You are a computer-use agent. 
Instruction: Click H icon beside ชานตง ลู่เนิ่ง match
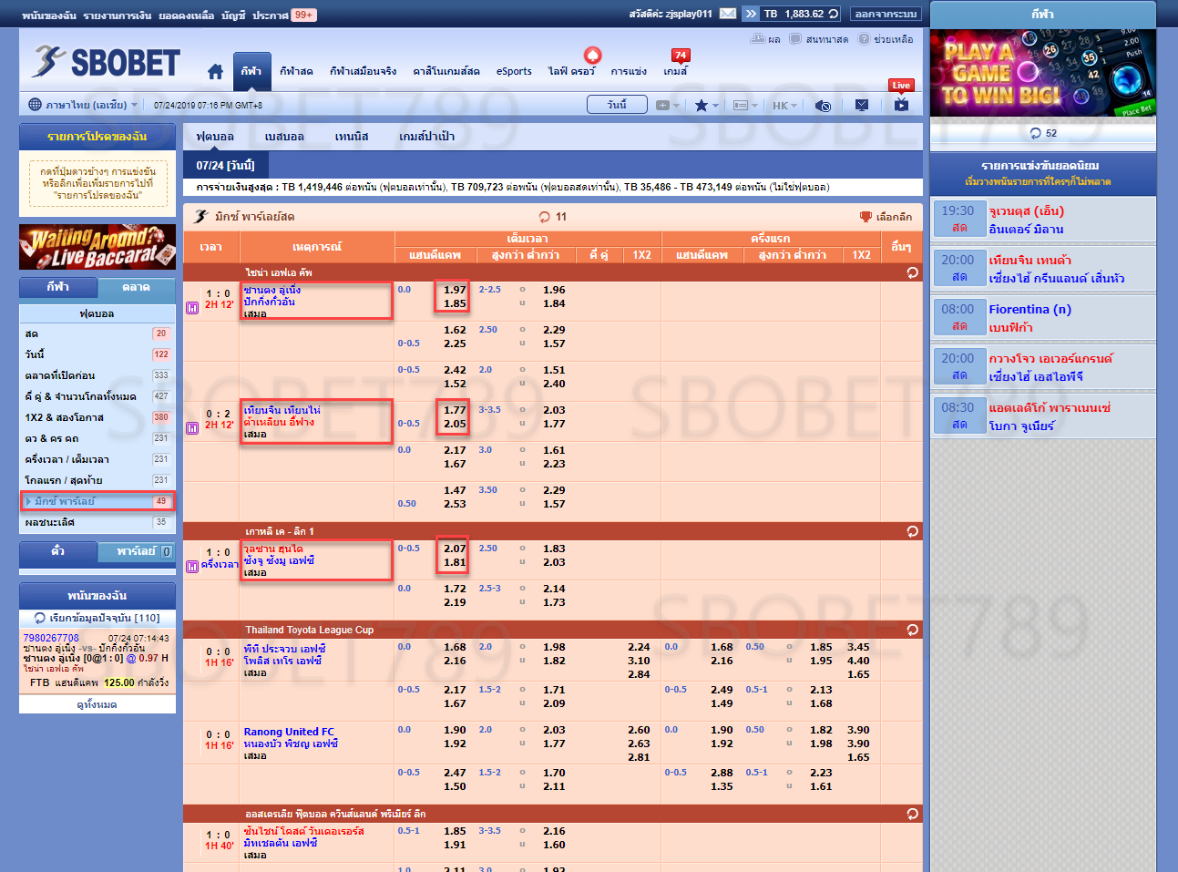click(x=192, y=308)
